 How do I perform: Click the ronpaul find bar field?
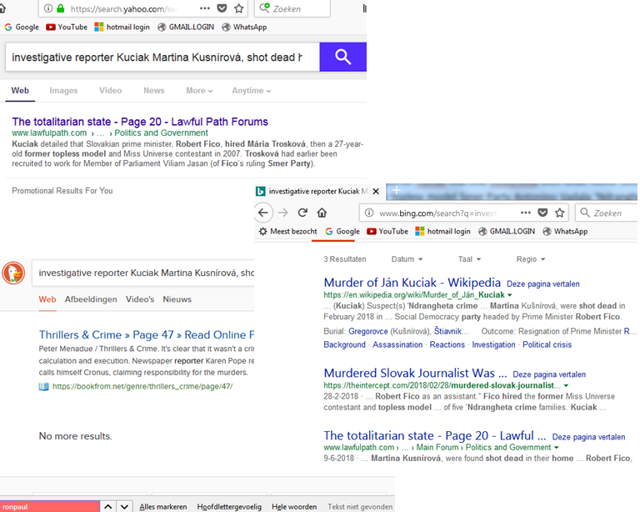[50, 507]
